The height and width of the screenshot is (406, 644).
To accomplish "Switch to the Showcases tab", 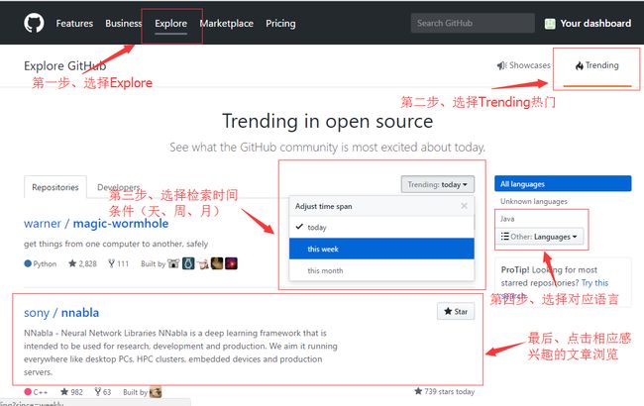I will pos(524,65).
